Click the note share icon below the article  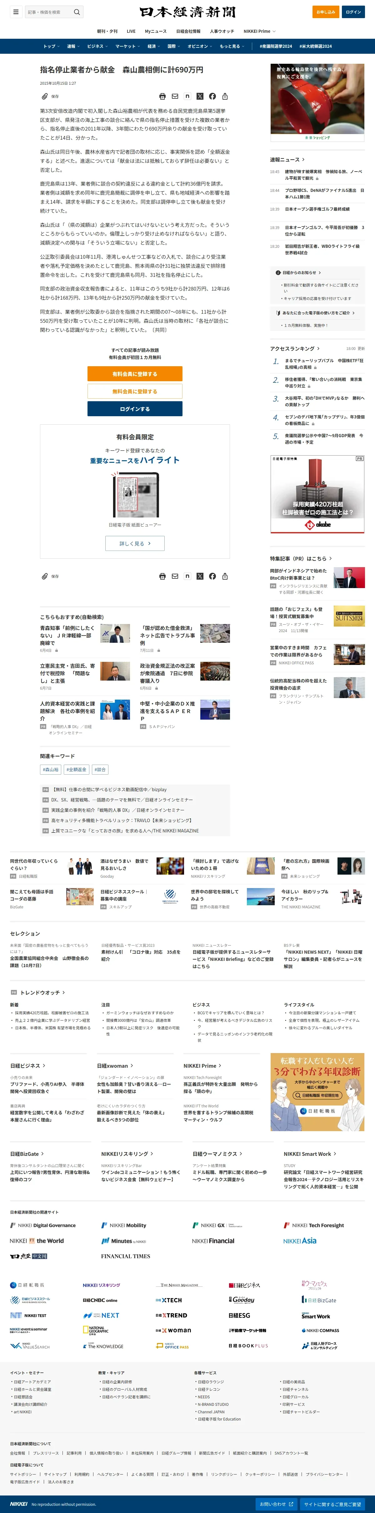(187, 576)
